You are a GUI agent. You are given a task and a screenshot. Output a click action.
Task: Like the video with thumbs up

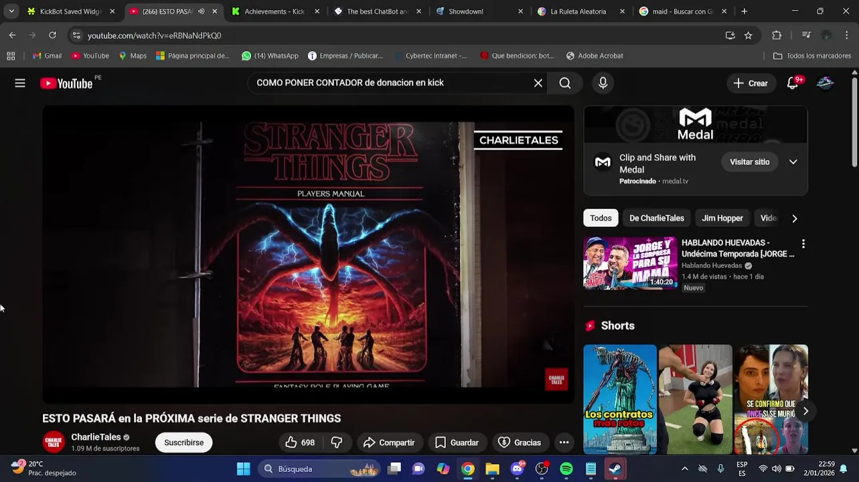pyautogui.click(x=299, y=443)
